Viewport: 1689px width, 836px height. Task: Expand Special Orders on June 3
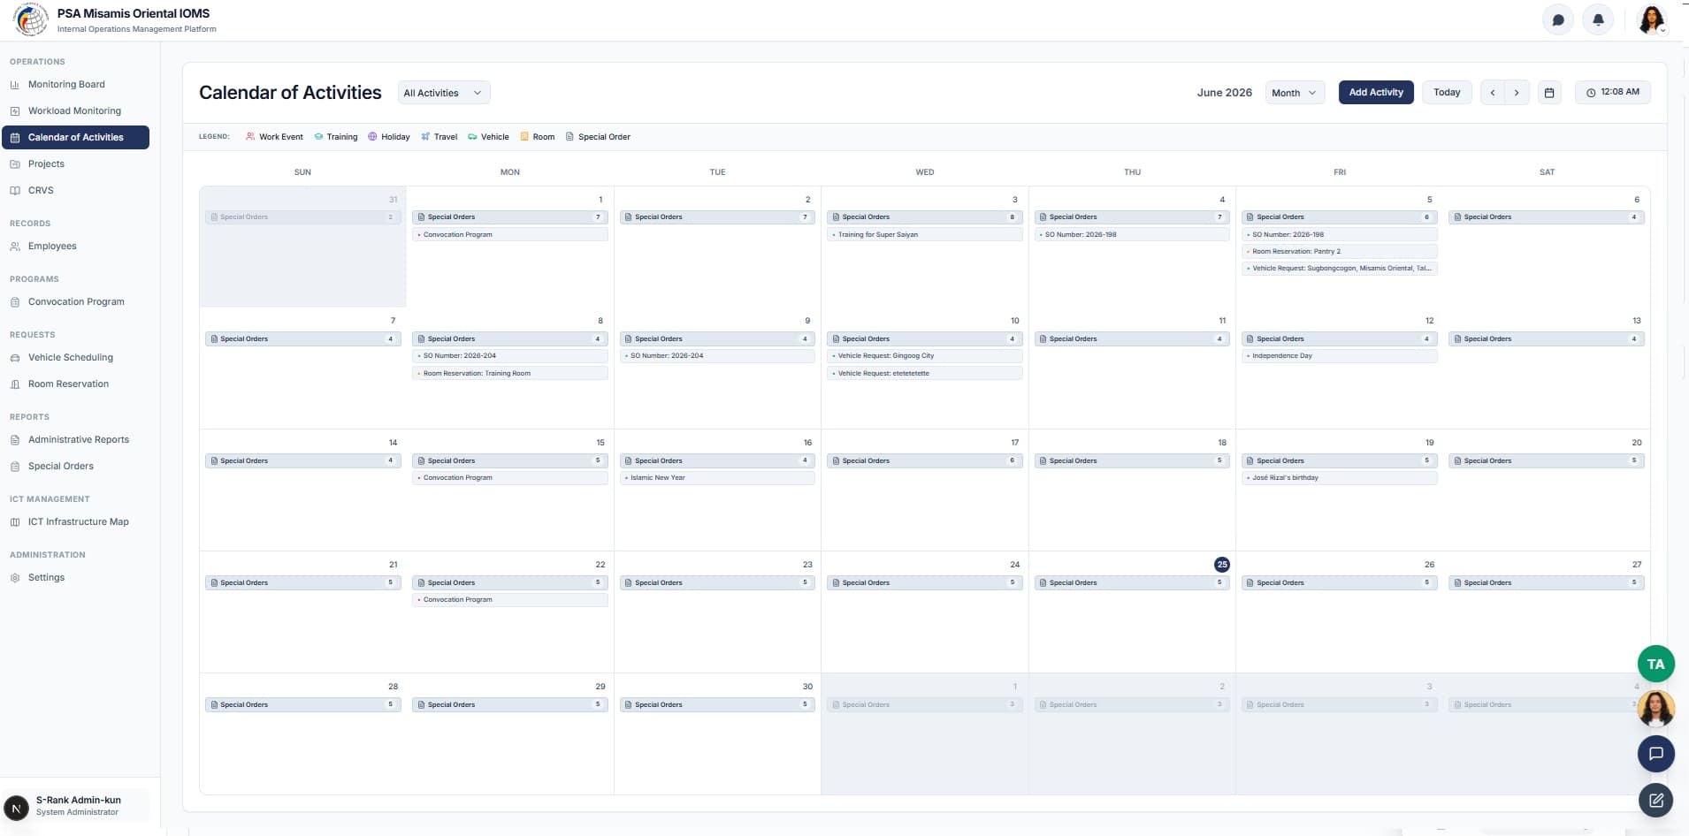(x=924, y=217)
